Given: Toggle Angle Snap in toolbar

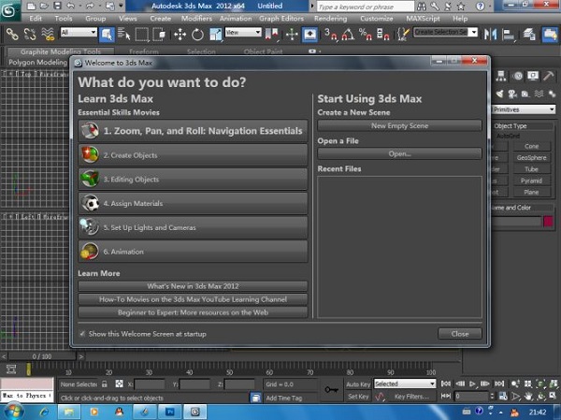Looking at the screenshot, I should click(348, 35).
